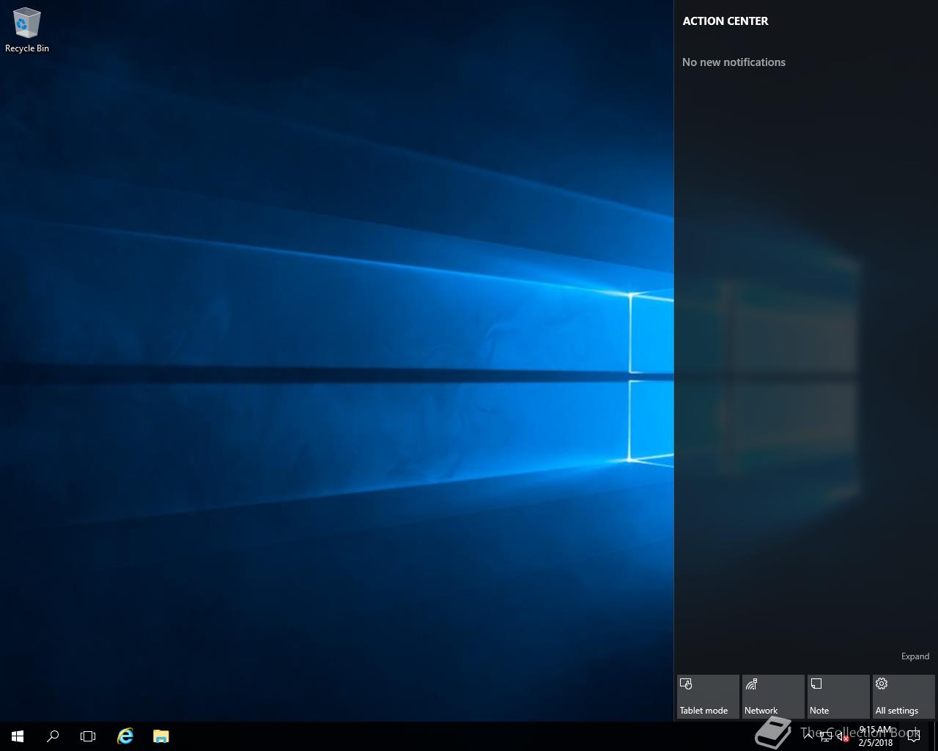
Task: Click Expand to show more quick actions
Action: [x=915, y=656]
